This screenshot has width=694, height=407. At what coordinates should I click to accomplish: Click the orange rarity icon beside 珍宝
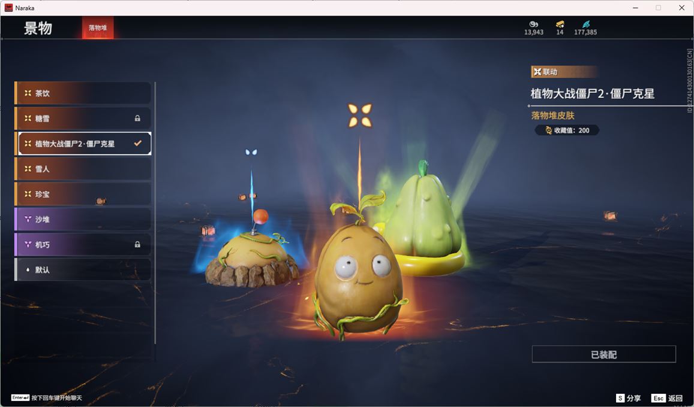point(28,194)
